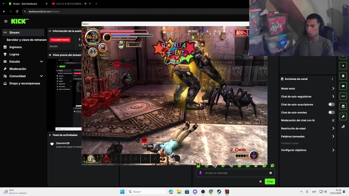Click the Enviar un mensaje input field
The width and height of the screenshot is (349, 196).
pos(235,173)
